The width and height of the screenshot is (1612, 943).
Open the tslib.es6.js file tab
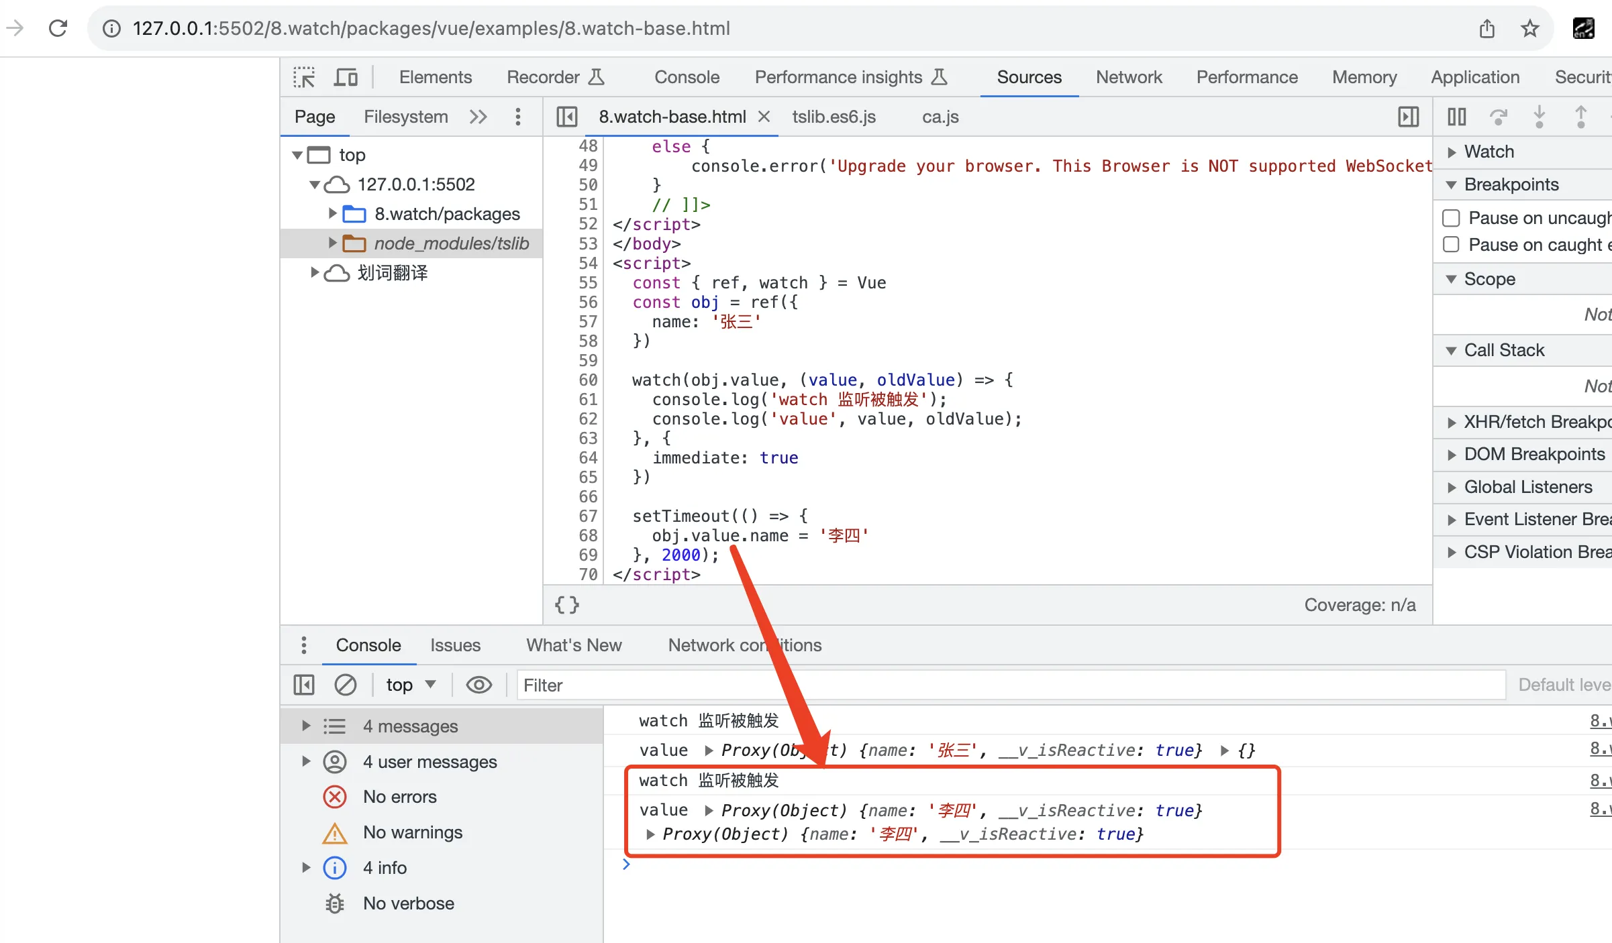click(834, 117)
